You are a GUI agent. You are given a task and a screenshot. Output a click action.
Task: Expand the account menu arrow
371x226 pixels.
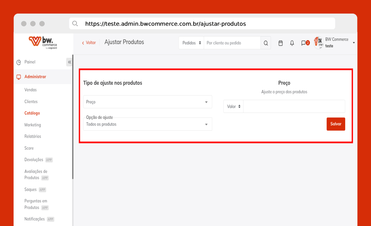(354, 43)
